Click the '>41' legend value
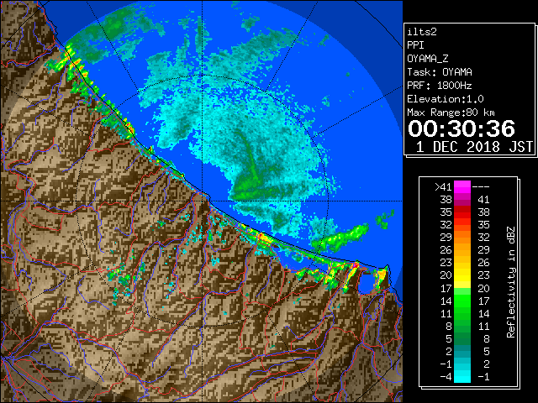Image resolution: width=538 pixels, height=403 pixels. point(443,187)
